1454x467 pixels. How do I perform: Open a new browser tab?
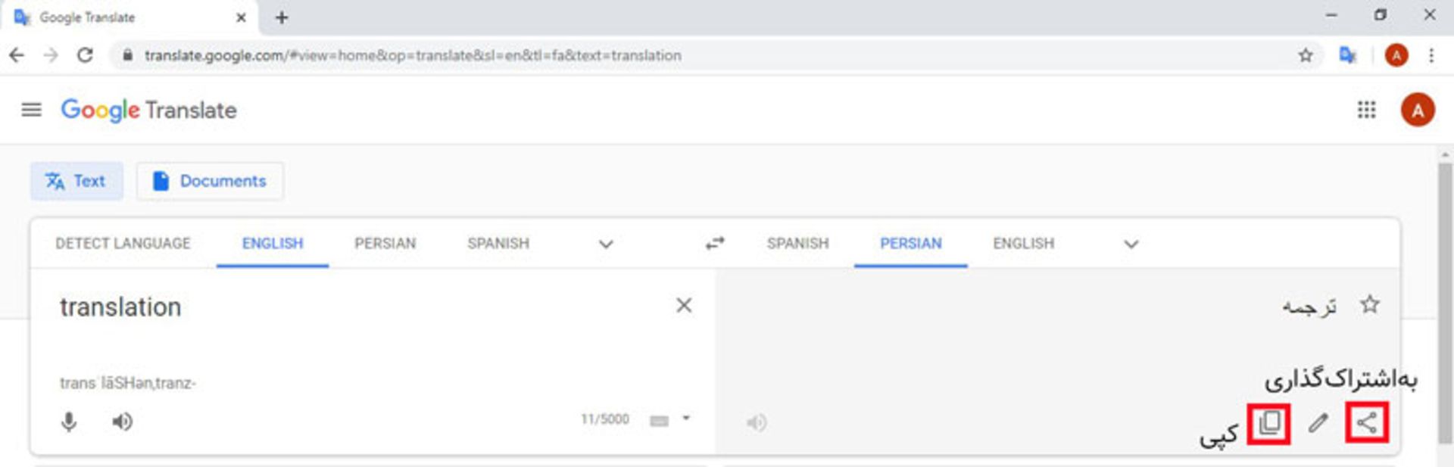pyautogui.click(x=282, y=17)
